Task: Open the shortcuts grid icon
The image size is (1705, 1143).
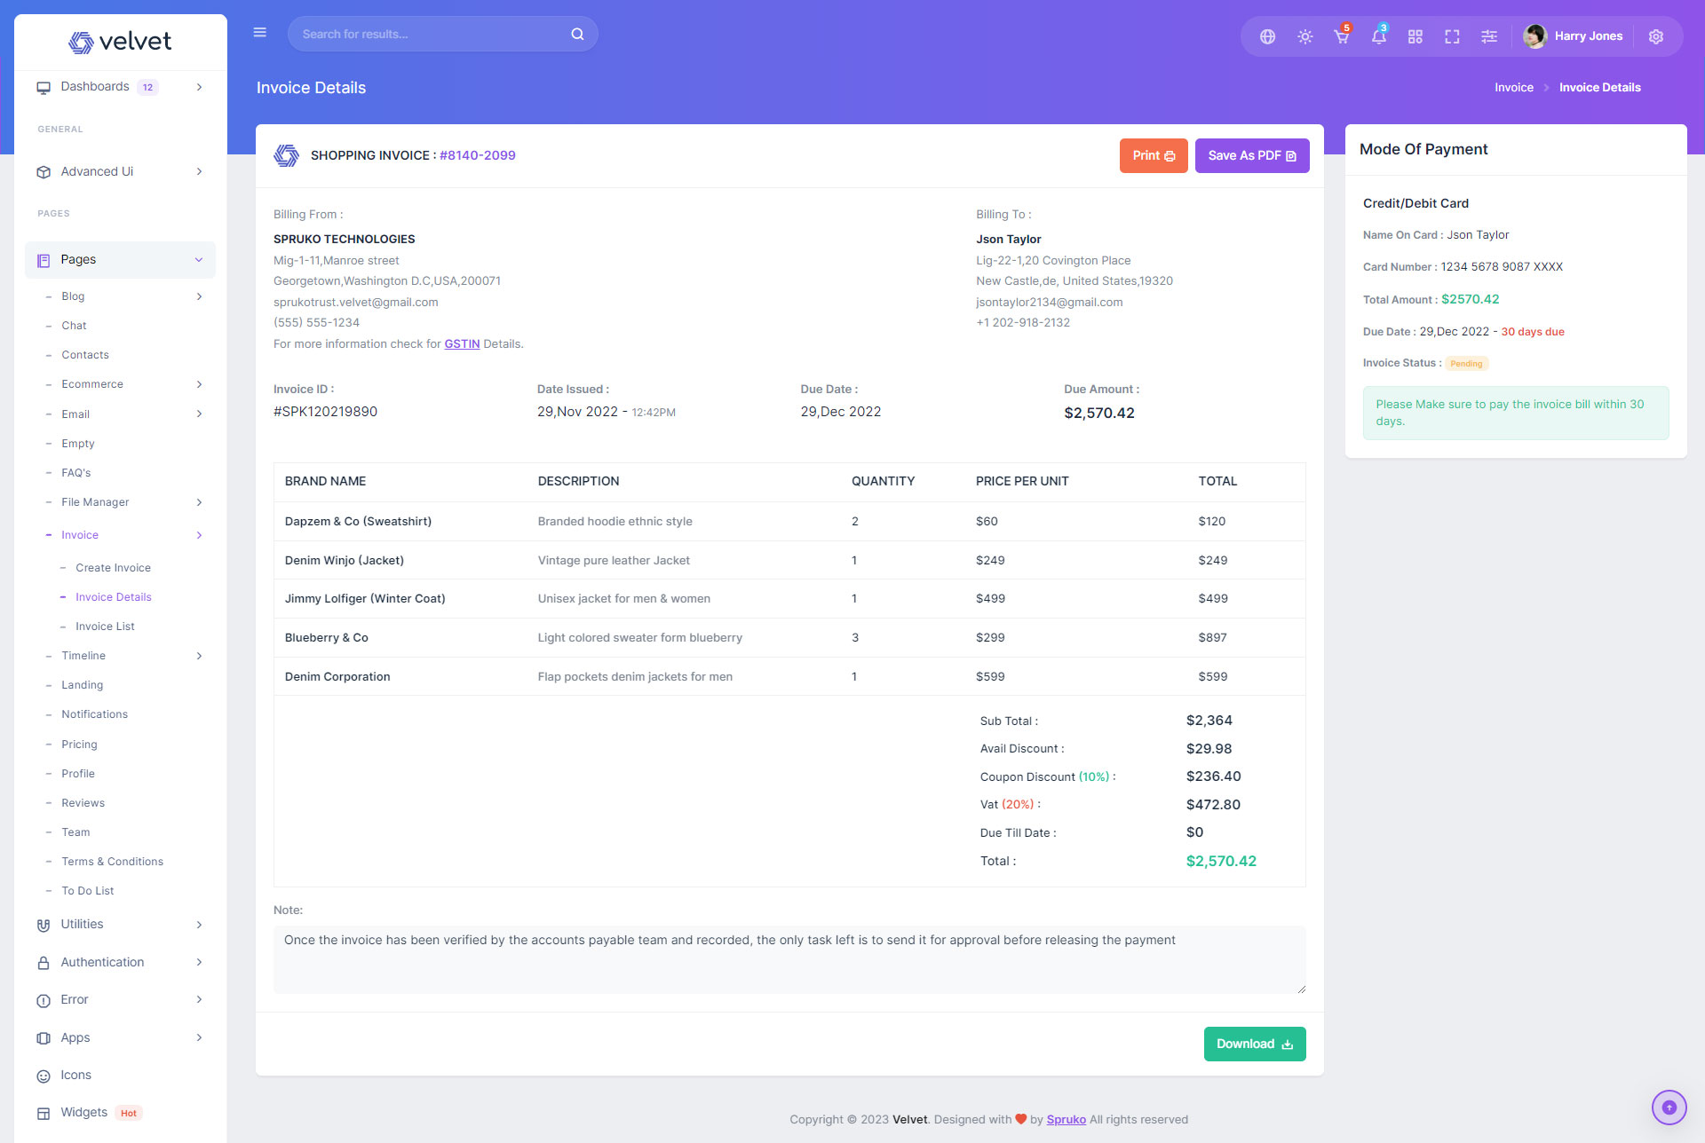Action: pos(1416,36)
